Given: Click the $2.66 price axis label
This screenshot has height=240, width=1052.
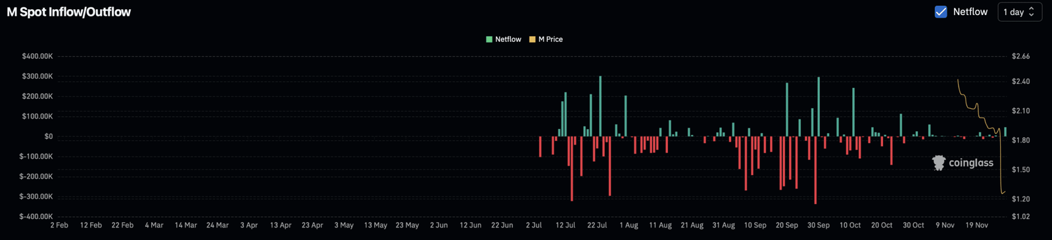Looking at the screenshot, I should [x=1020, y=56].
